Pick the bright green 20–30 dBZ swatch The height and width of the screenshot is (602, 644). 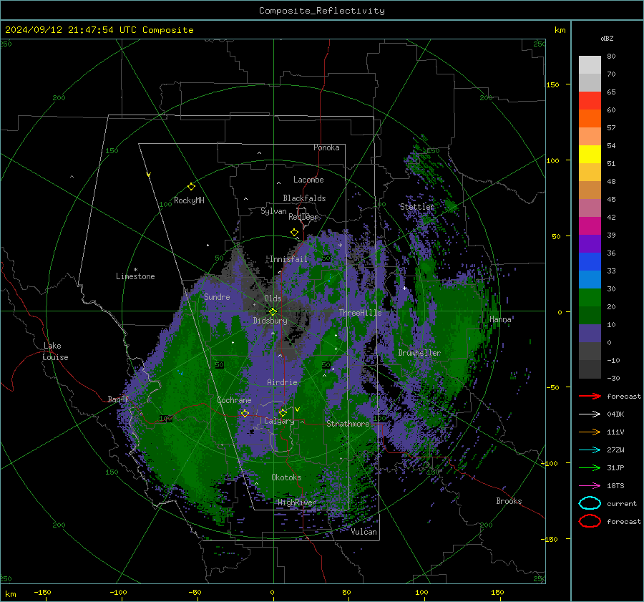(590, 298)
